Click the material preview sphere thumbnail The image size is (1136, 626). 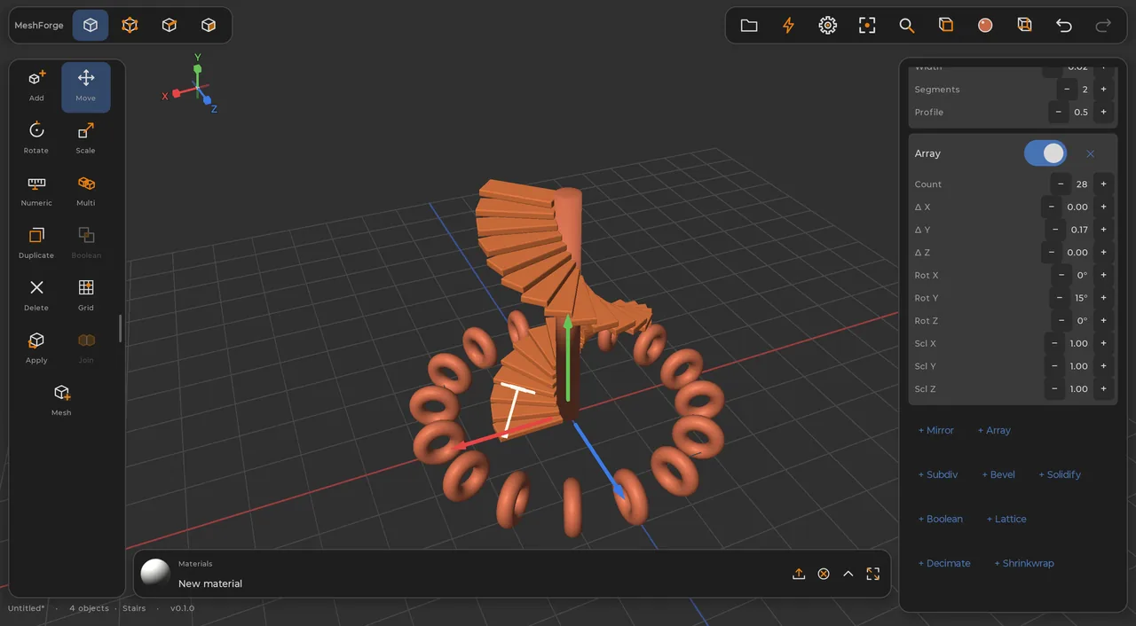click(155, 573)
